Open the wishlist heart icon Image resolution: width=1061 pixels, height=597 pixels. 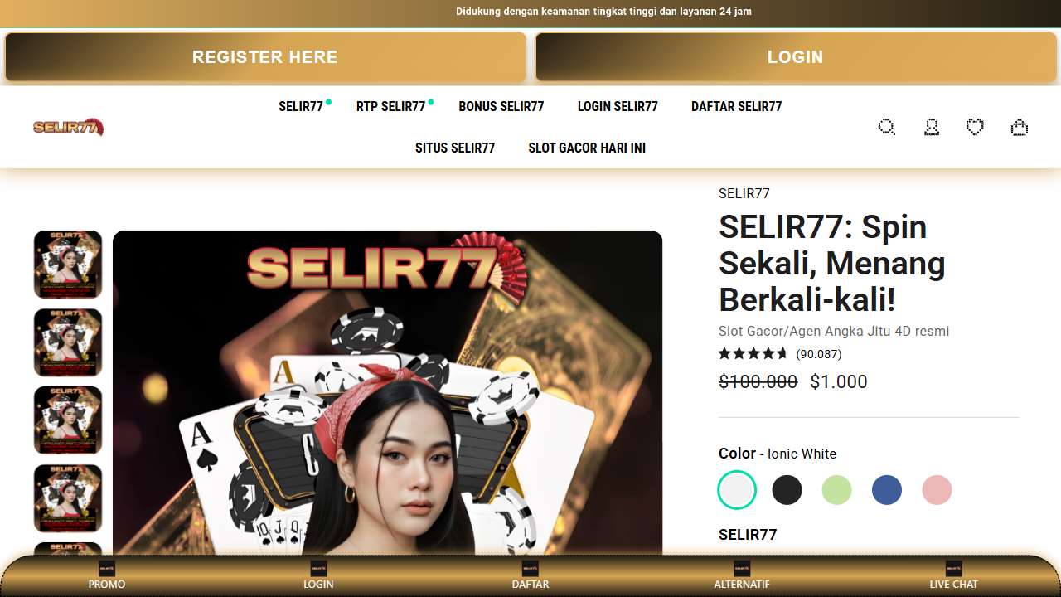pyautogui.click(x=975, y=127)
